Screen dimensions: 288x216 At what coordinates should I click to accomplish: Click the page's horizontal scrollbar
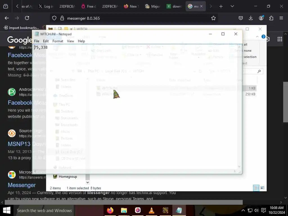[x=123, y=202]
